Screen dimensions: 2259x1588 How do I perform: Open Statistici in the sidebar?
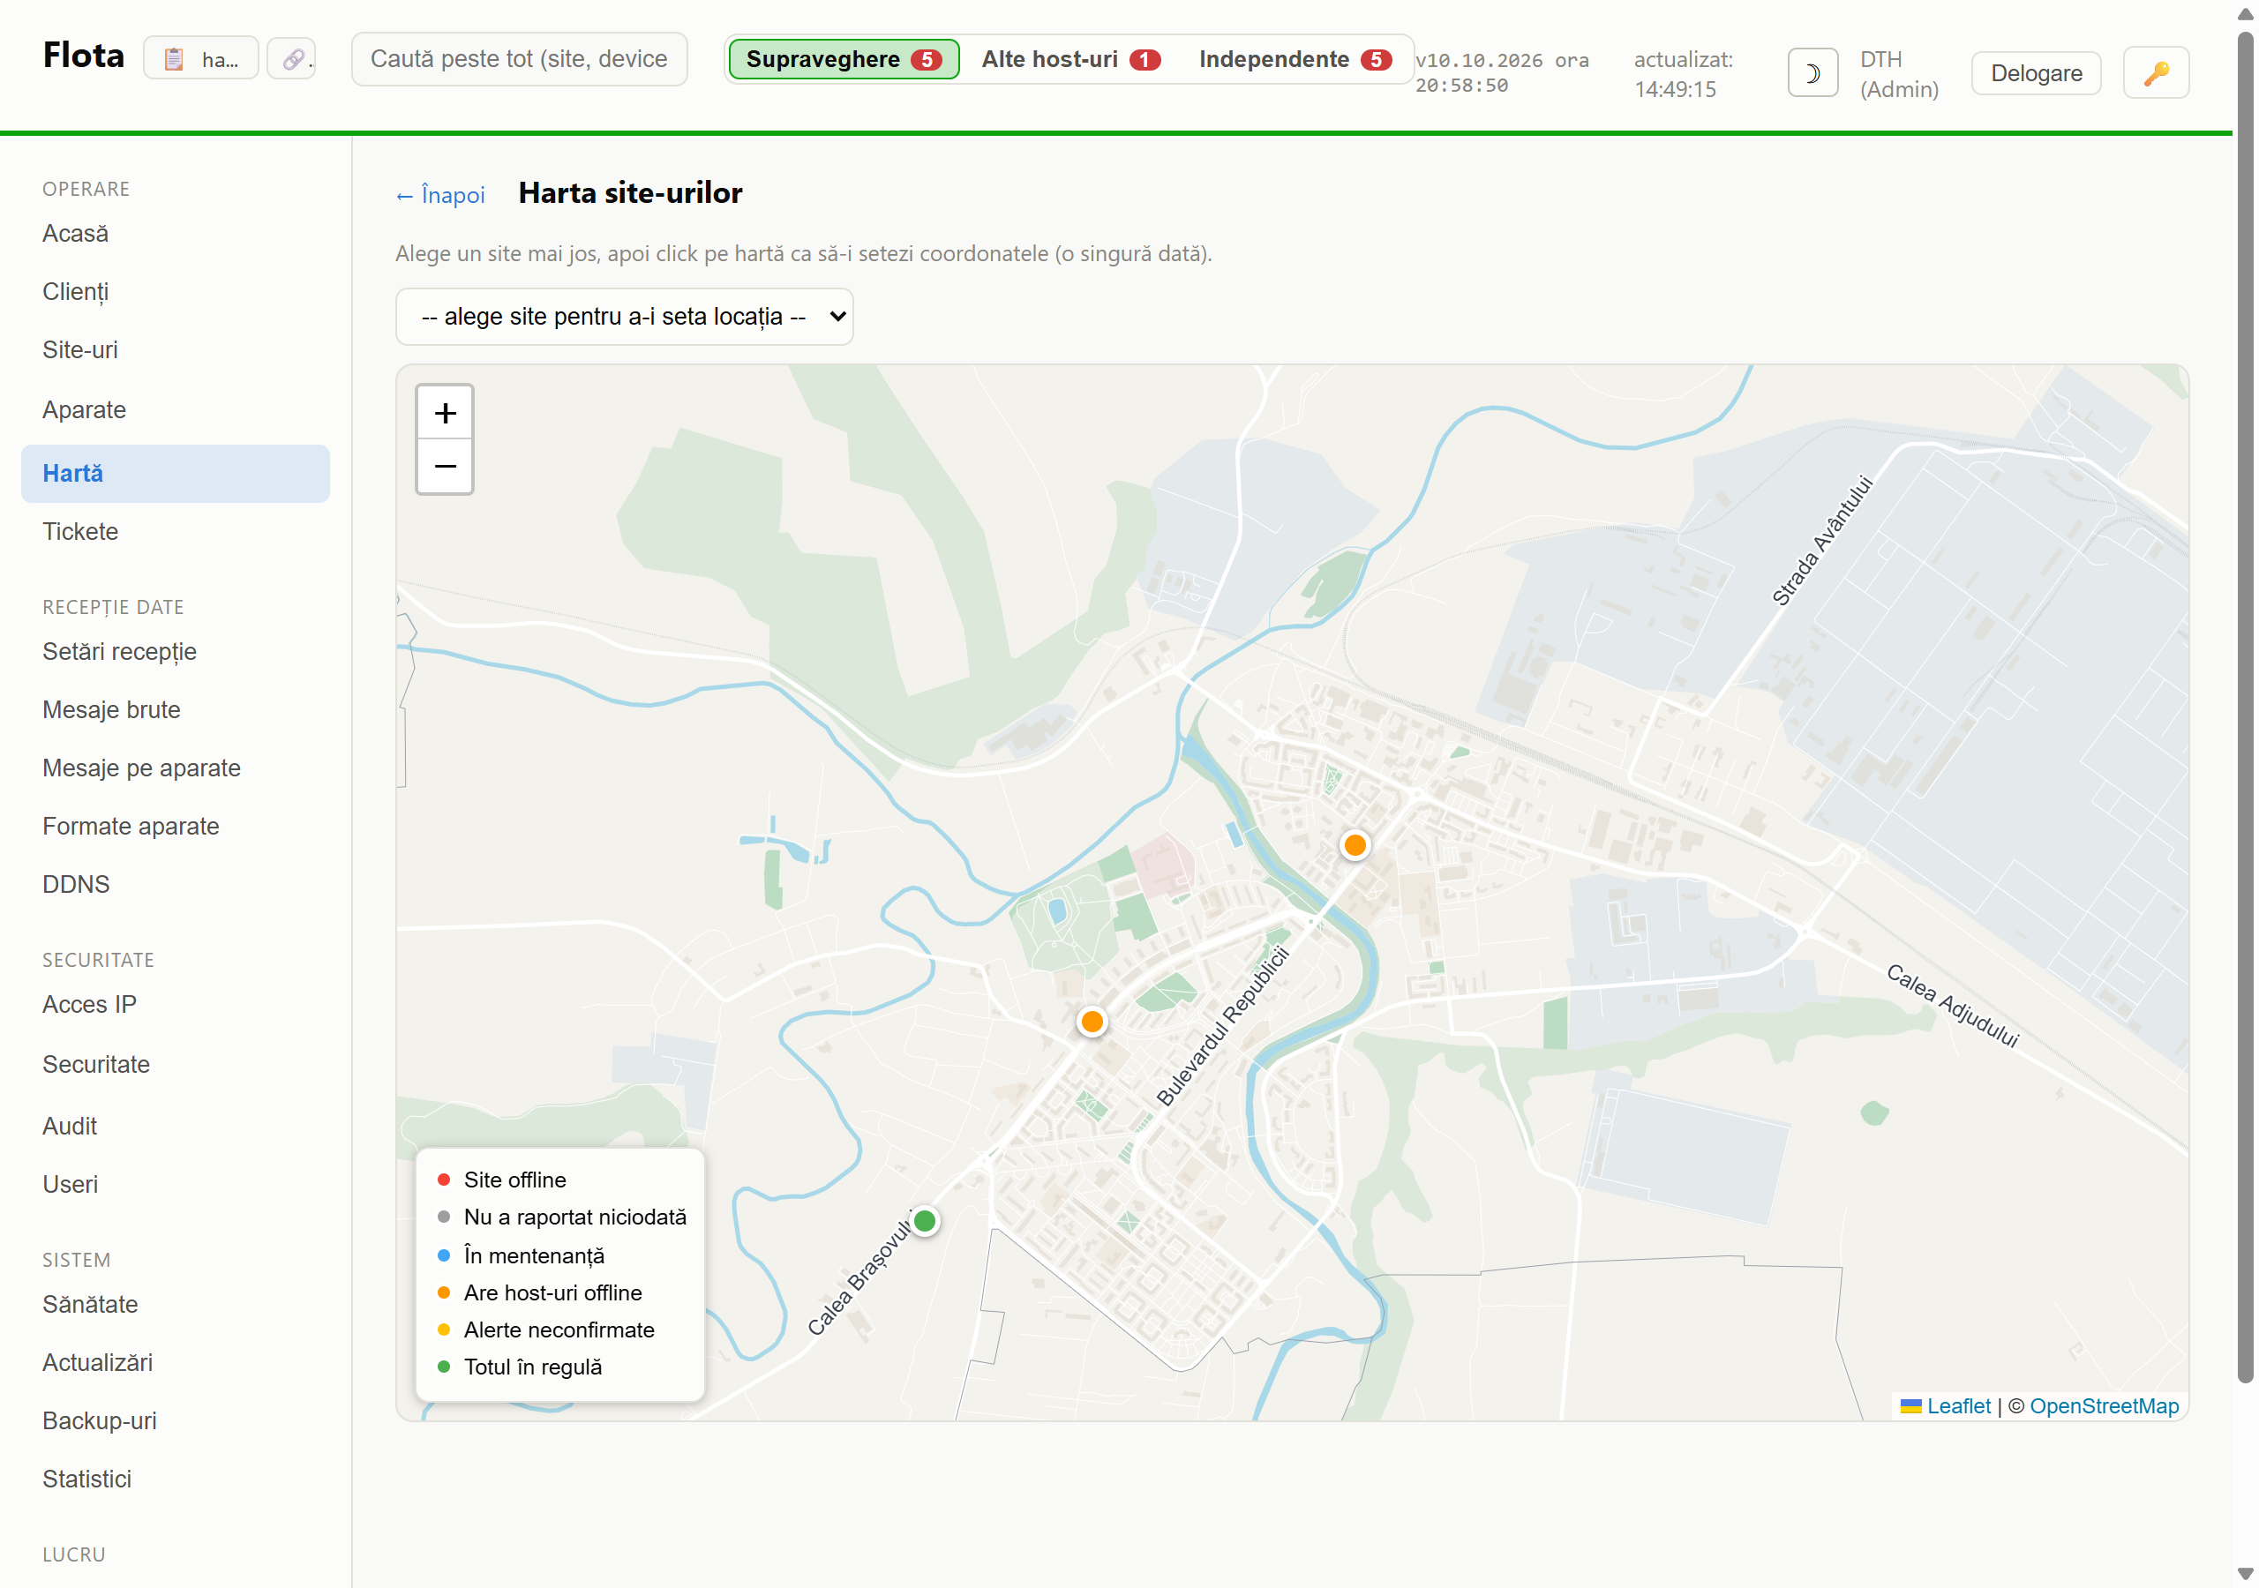[175, 1479]
